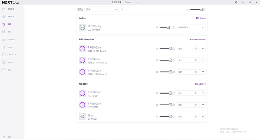Open audio section via headset icon
The image size is (260, 140).
pyautogui.click(x=4, y=70)
